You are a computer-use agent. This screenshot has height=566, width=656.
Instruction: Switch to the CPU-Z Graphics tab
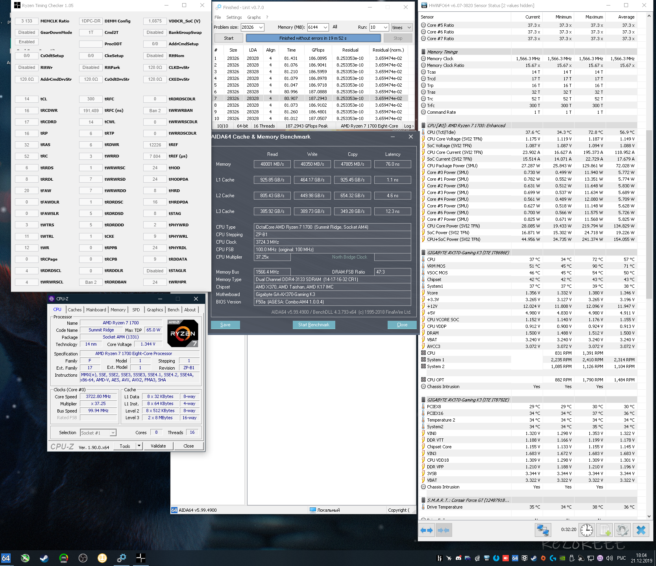tap(155, 310)
